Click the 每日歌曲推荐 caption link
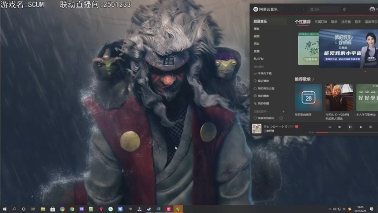This screenshot has height=213, width=378. (303, 115)
